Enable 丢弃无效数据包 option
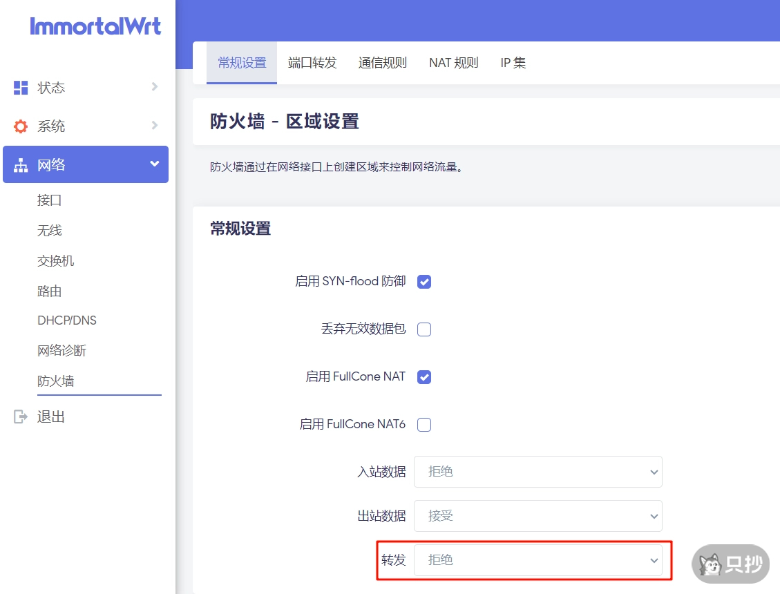This screenshot has height=594, width=780. coord(424,329)
